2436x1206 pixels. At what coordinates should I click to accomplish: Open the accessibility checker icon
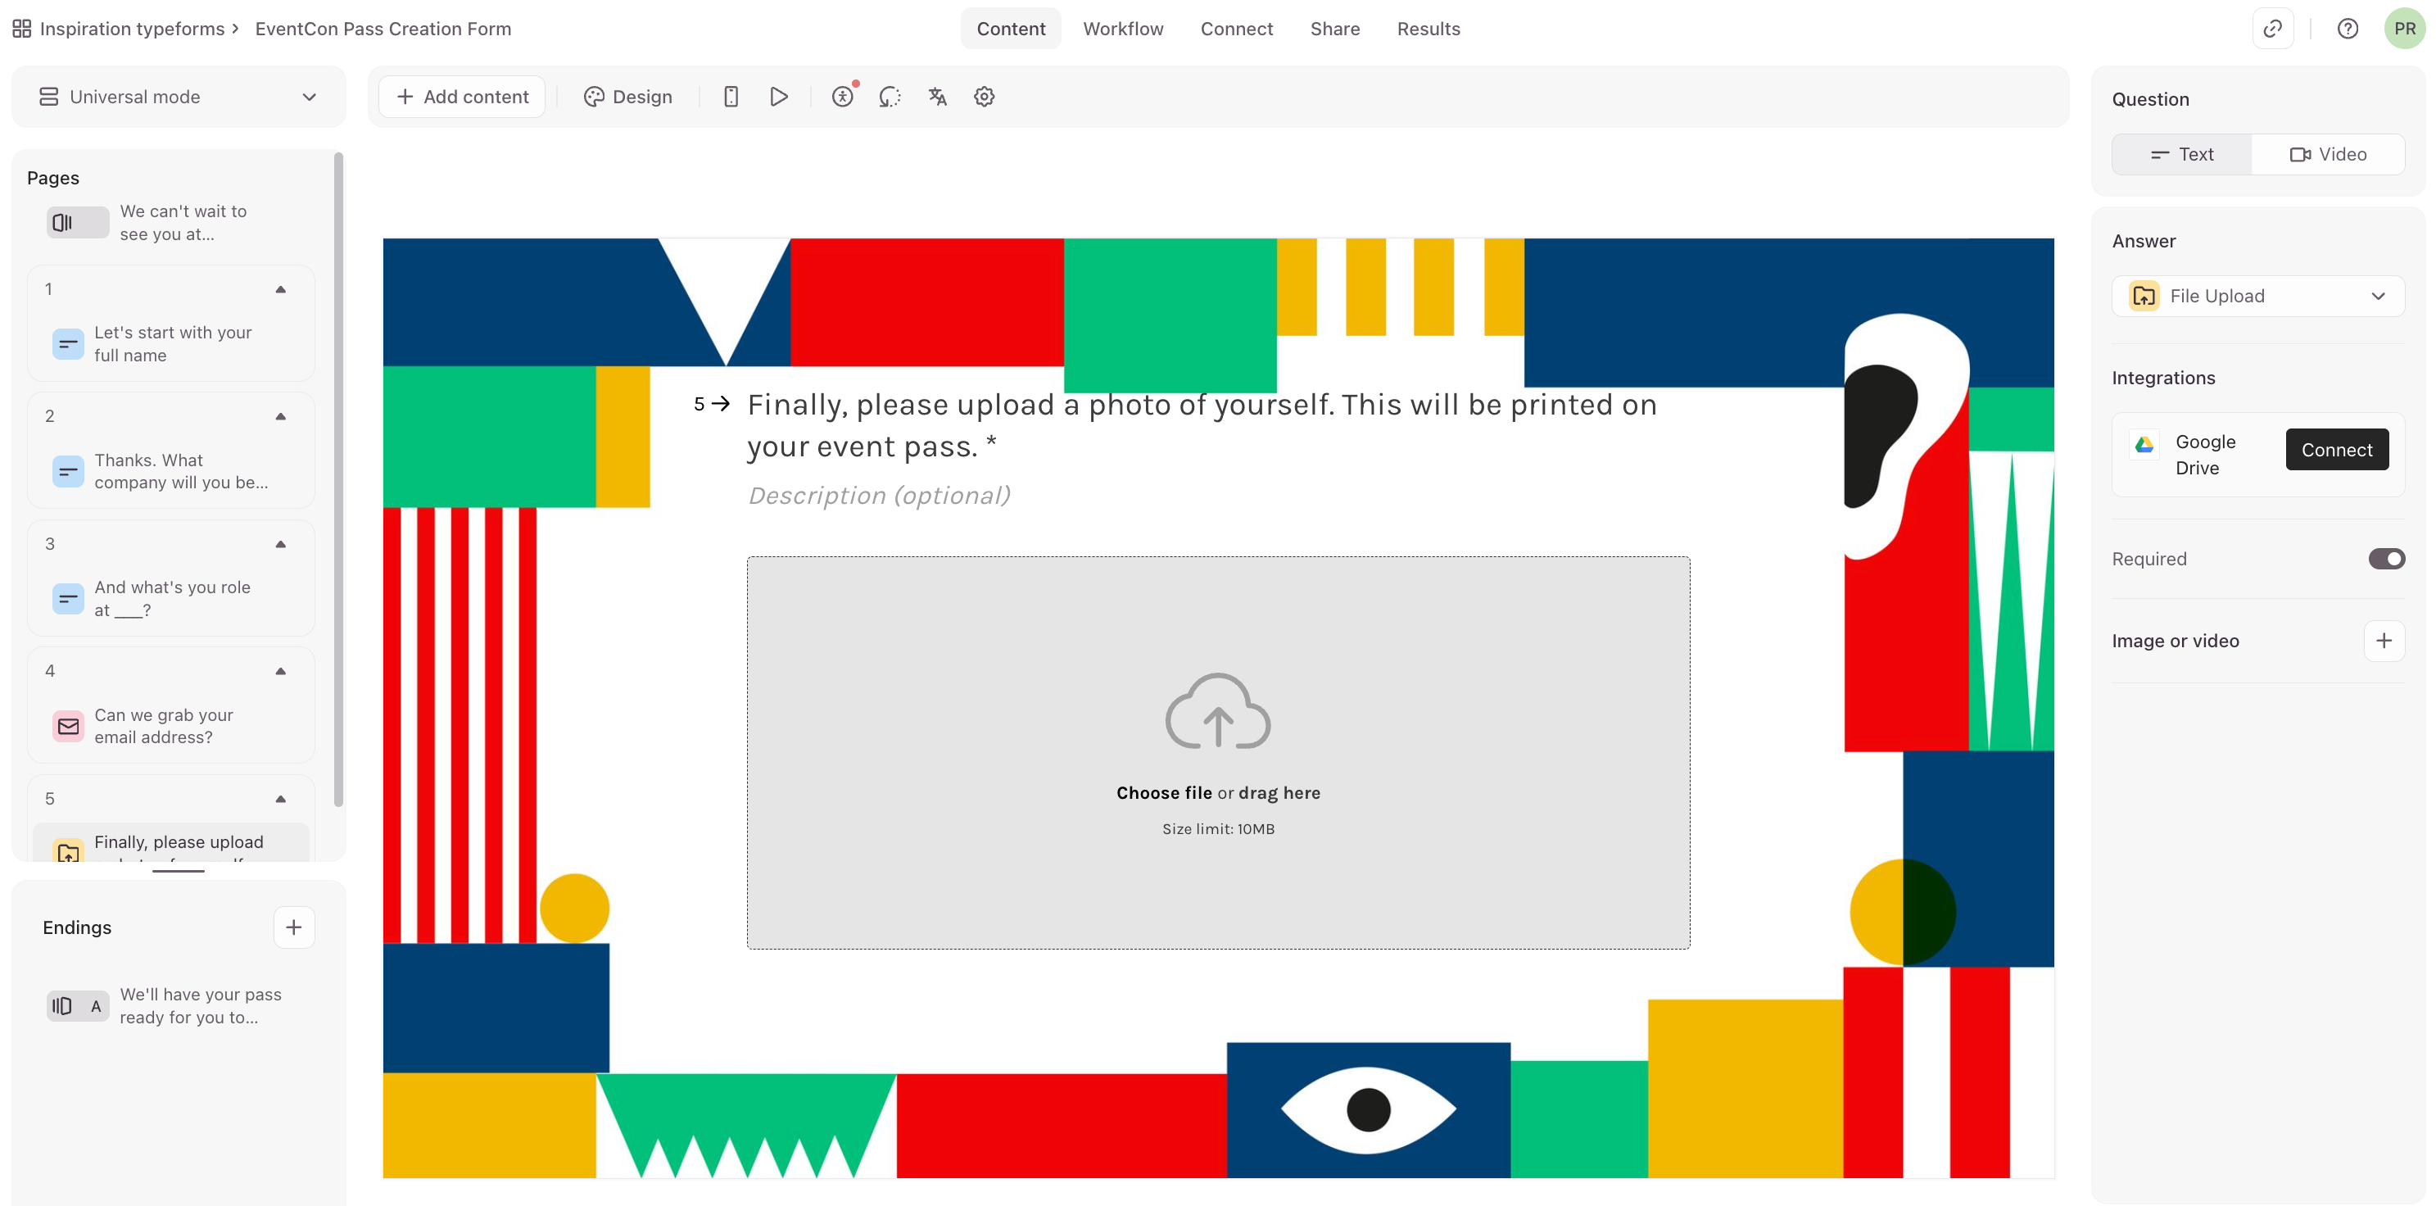(x=842, y=97)
